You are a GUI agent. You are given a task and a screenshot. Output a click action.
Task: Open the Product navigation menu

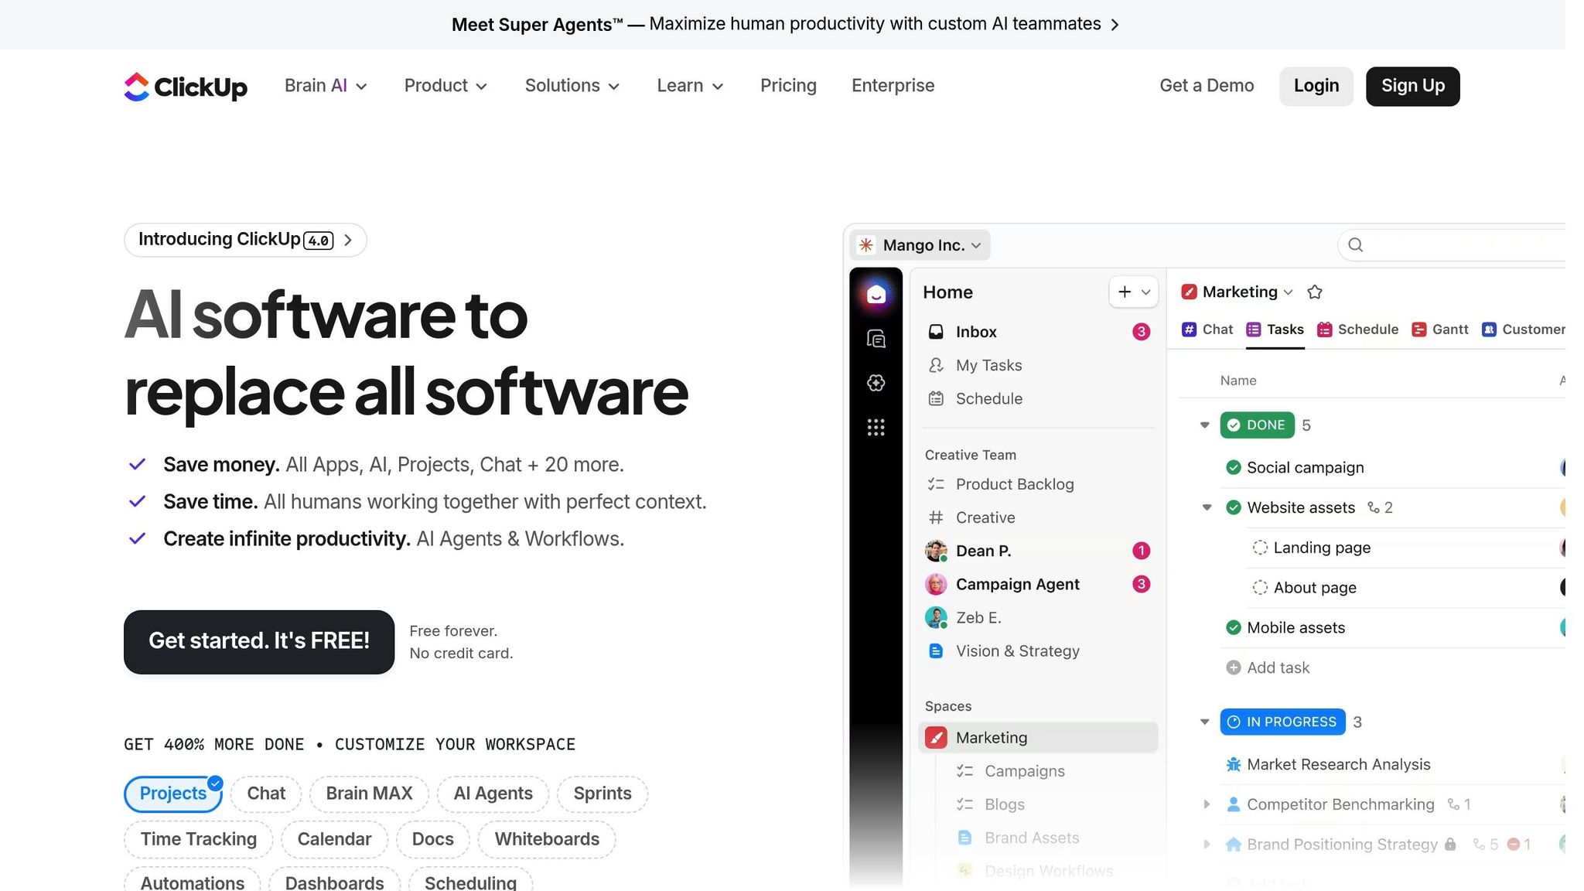(x=445, y=86)
